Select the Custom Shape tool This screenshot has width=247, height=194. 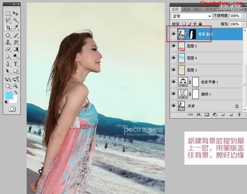15,71
